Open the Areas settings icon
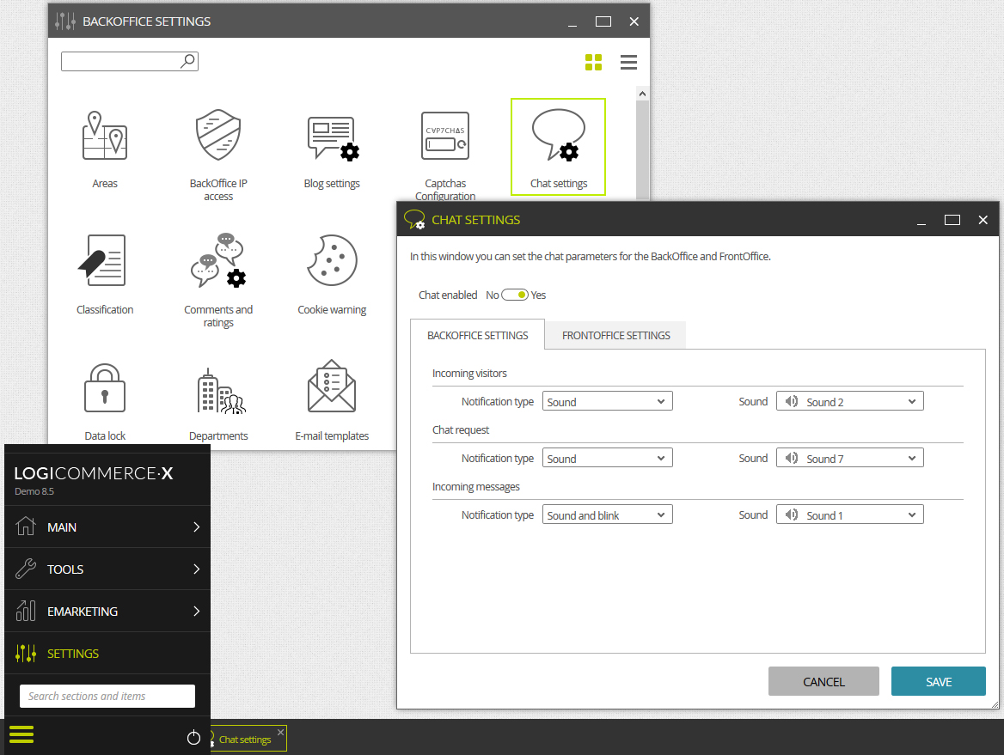This screenshot has width=1004, height=755. click(105, 136)
